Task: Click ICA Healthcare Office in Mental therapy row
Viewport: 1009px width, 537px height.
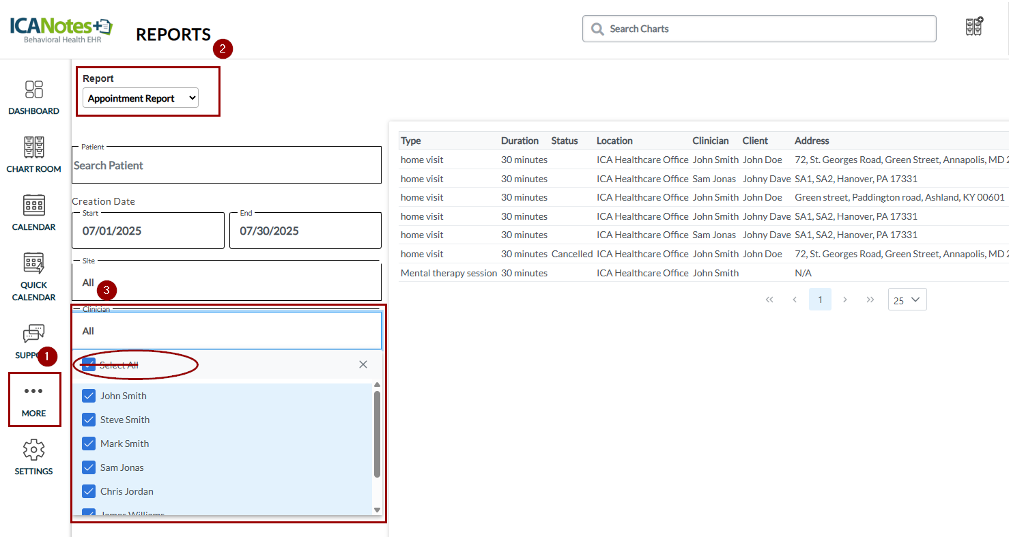Action: [x=642, y=273]
